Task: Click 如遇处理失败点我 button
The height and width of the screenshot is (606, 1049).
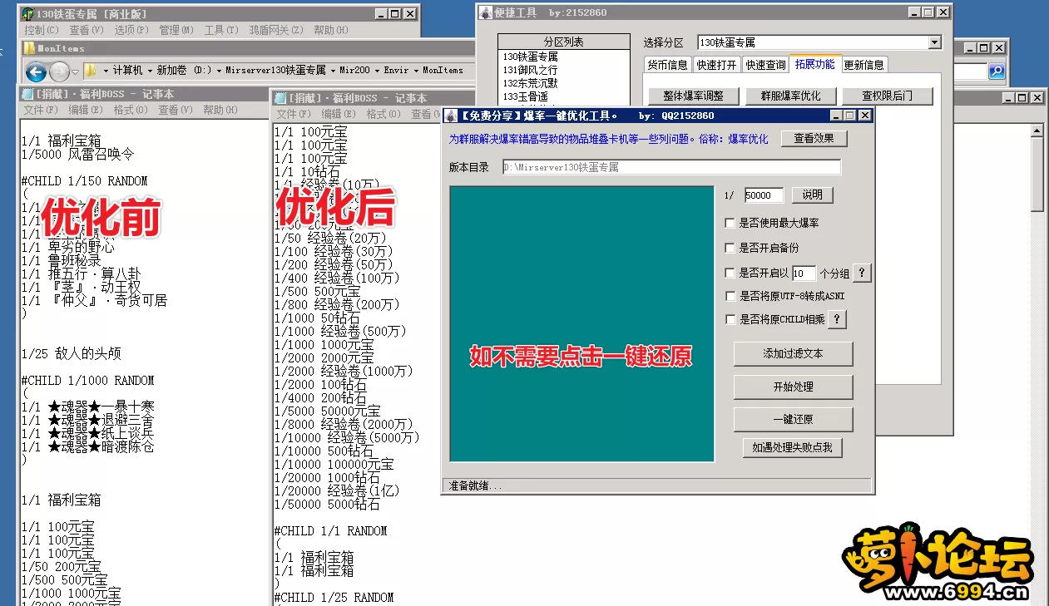Action: tap(793, 448)
